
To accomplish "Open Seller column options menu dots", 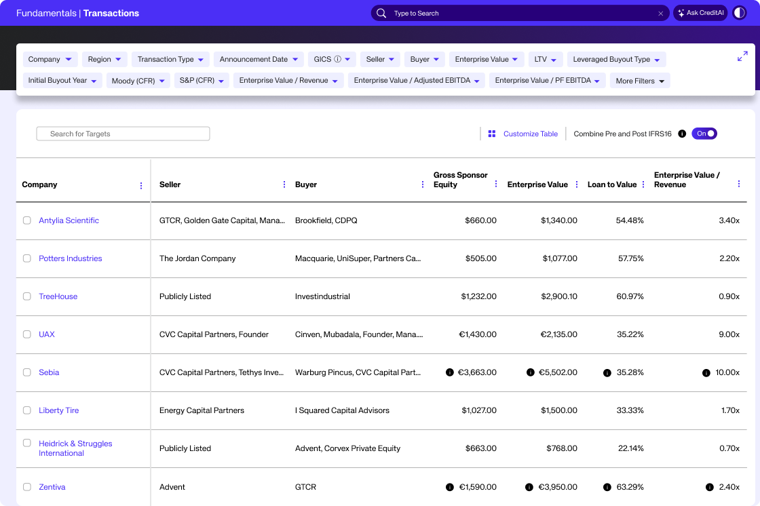I will click(x=284, y=184).
